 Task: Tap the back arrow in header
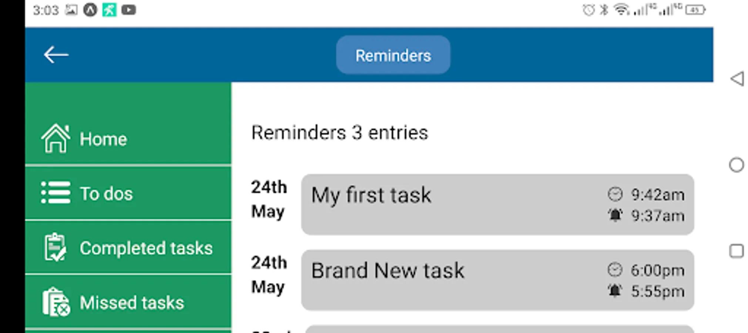point(56,55)
